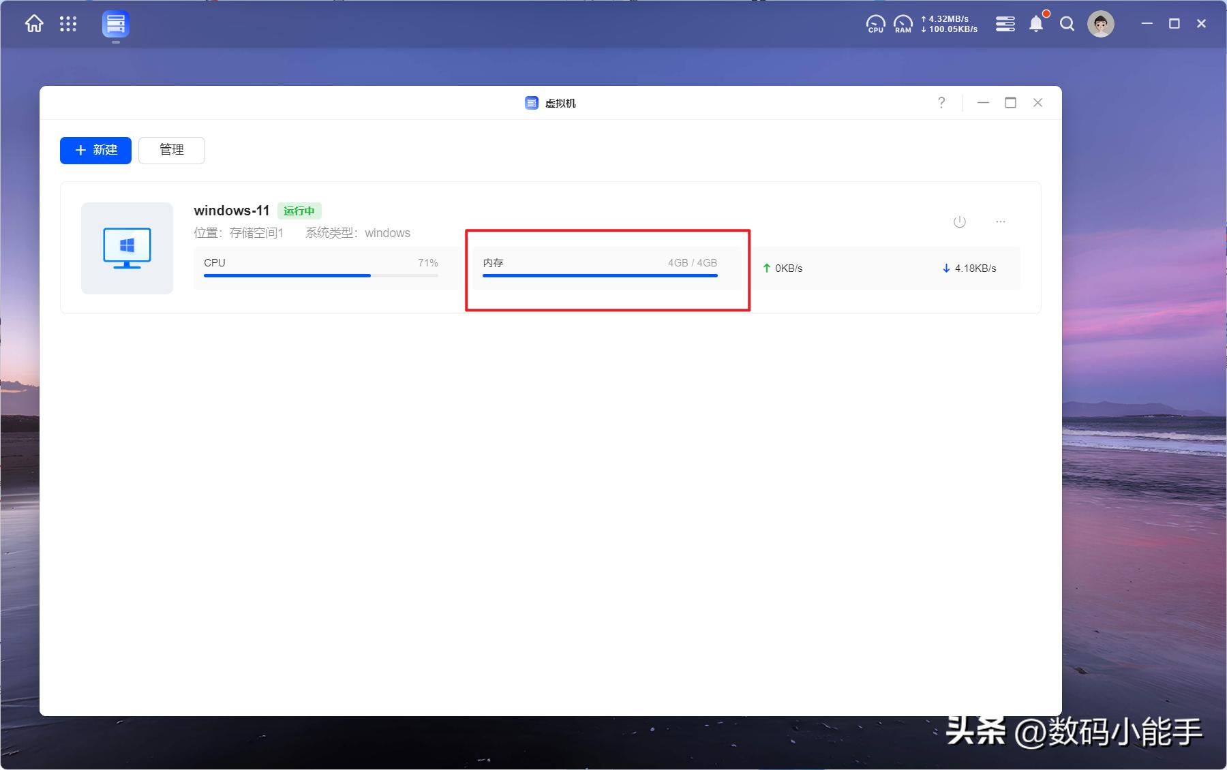Click the CPU usage progress bar

(320, 275)
